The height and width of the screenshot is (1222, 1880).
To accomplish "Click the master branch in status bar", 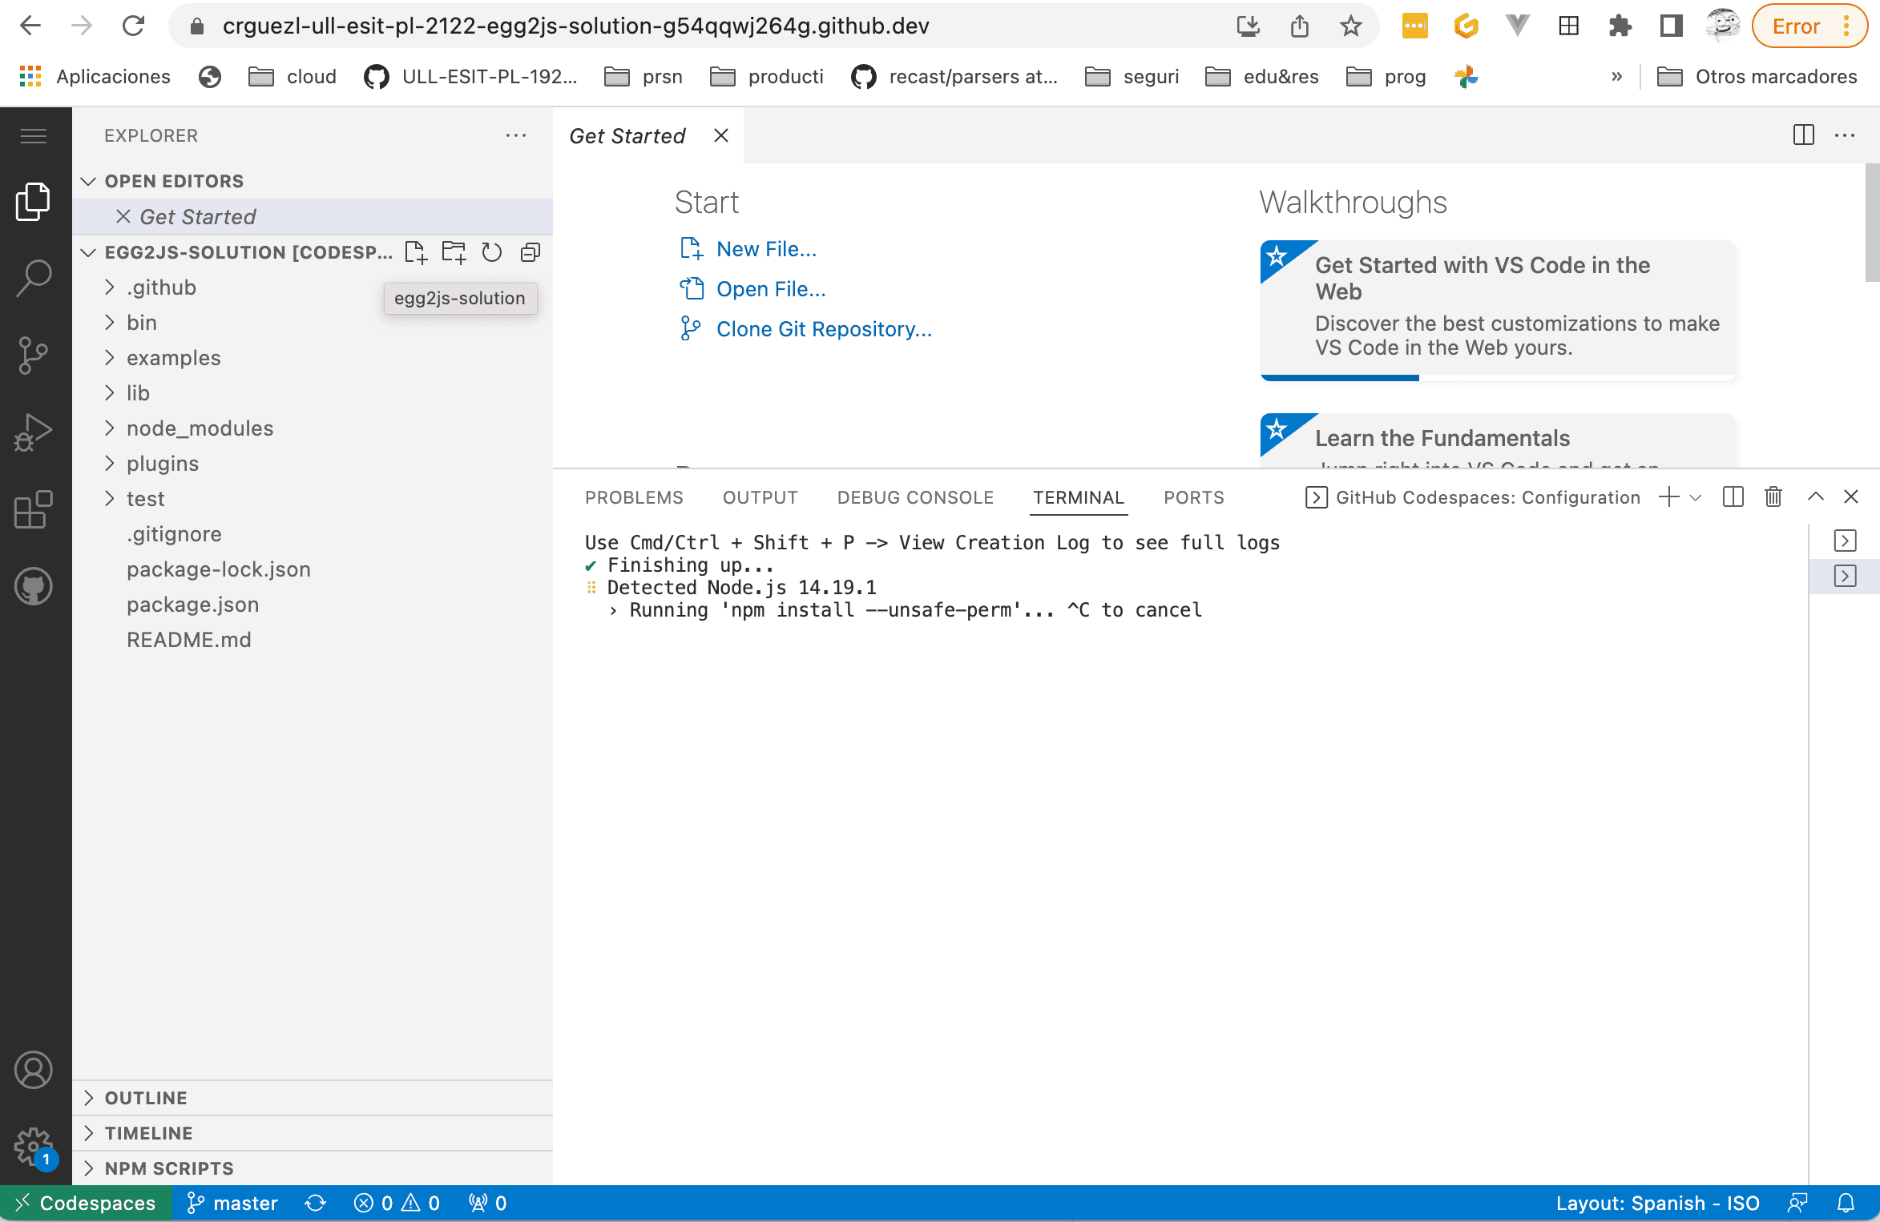I will click(x=233, y=1203).
